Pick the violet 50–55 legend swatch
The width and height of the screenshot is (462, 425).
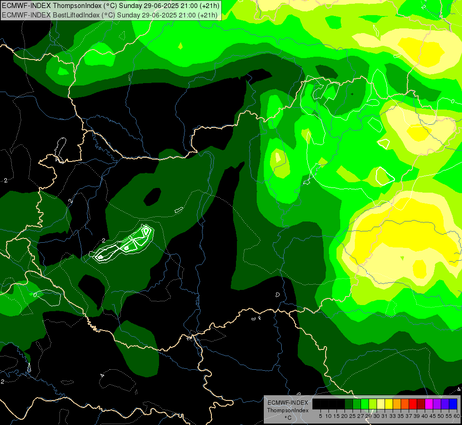point(445,404)
